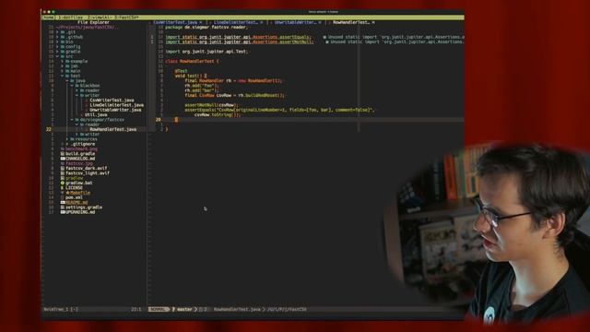590x332 pixels.
Task: Collapse the de/siegmar/fastcsv folder arrow
Action: click(x=72, y=120)
